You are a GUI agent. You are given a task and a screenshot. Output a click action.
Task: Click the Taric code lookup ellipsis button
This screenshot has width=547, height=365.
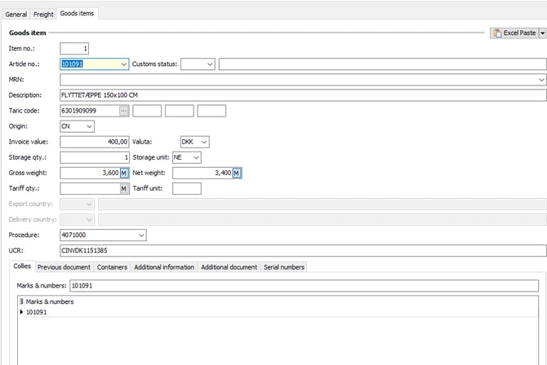(124, 111)
